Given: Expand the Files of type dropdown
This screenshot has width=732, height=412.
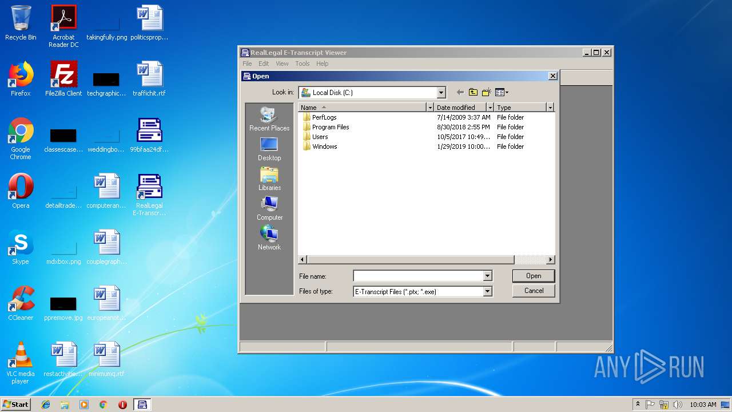Looking at the screenshot, I should tap(487, 291).
